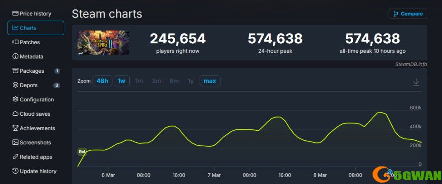Select the Charts sidebar item

(36, 28)
